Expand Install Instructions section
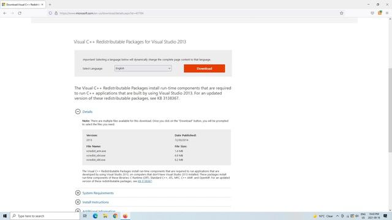The height and width of the screenshot is (220, 392). click(x=78, y=202)
